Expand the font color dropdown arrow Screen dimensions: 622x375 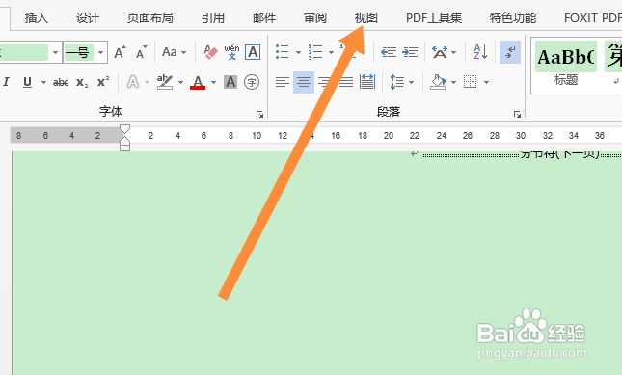(x=213, y=83)
